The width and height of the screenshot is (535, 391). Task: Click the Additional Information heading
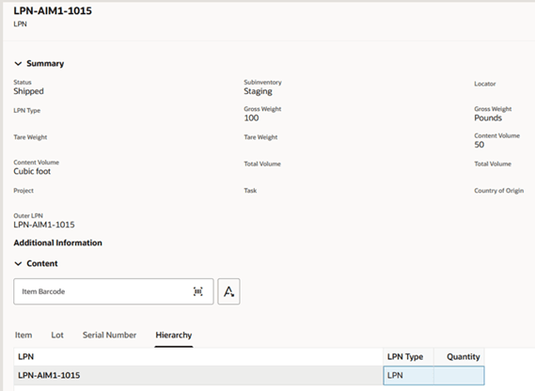point(57,242)
